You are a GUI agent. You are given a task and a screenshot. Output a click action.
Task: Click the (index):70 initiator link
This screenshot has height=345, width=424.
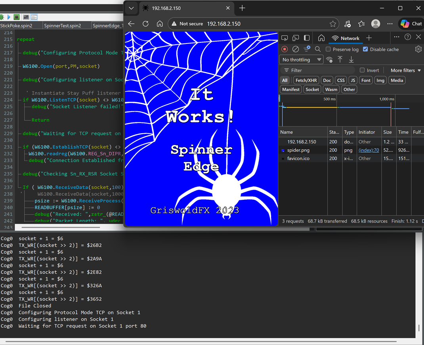369,150
